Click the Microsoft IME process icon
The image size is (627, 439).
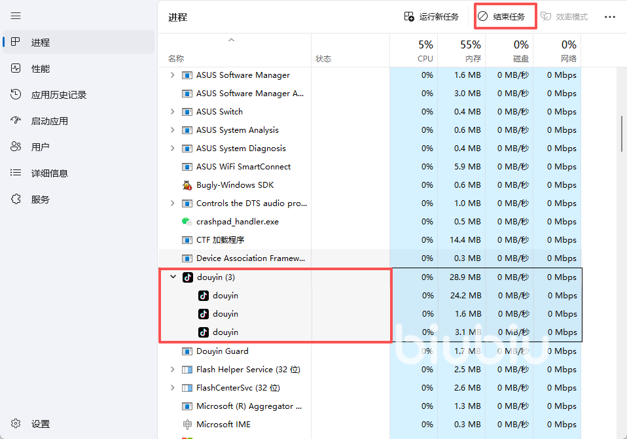[x=187, y=425]
